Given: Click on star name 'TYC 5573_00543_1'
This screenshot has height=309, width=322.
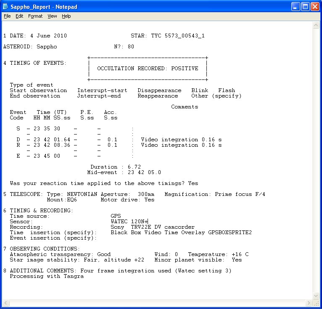Looking at the screenshot, I should pos(178,36).
